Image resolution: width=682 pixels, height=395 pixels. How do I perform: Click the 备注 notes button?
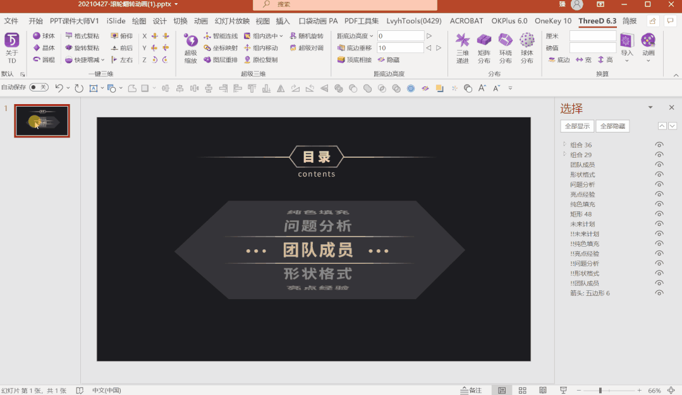point(471,390)
